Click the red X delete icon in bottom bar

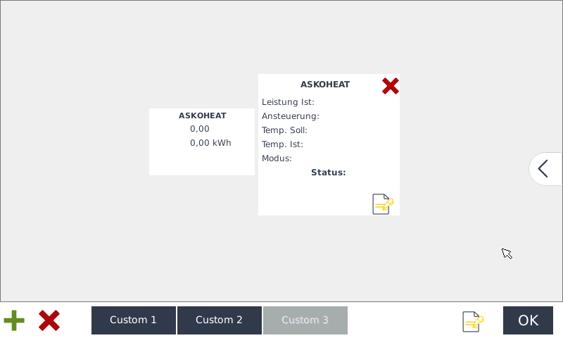[49, 320]
